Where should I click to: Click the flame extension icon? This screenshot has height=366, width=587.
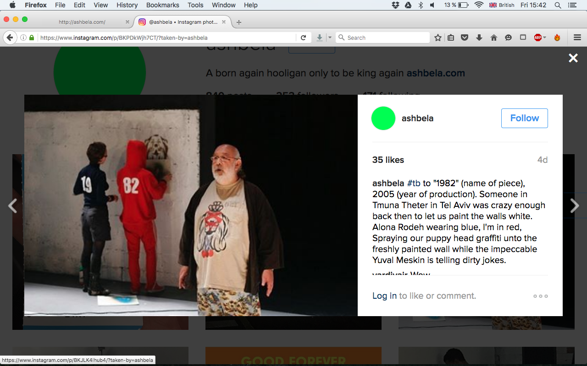click(x=557, y=38)
